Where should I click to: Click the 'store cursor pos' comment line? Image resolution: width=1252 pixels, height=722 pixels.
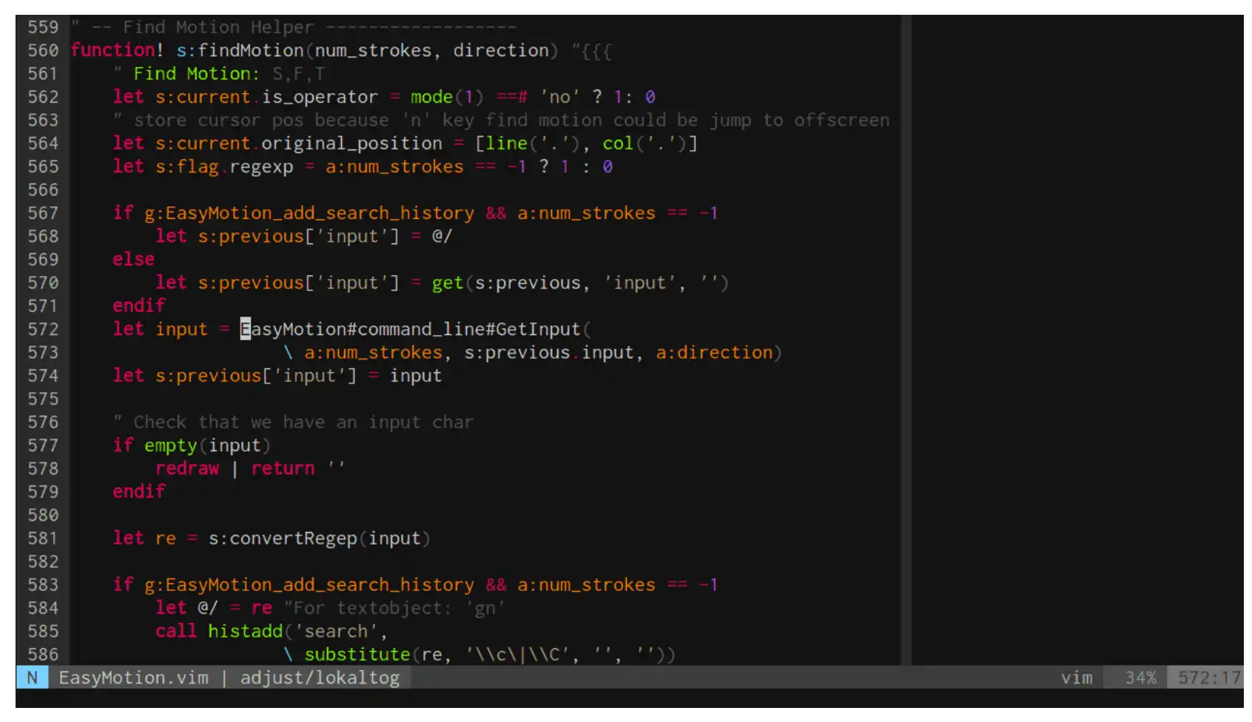pos(502,120)
